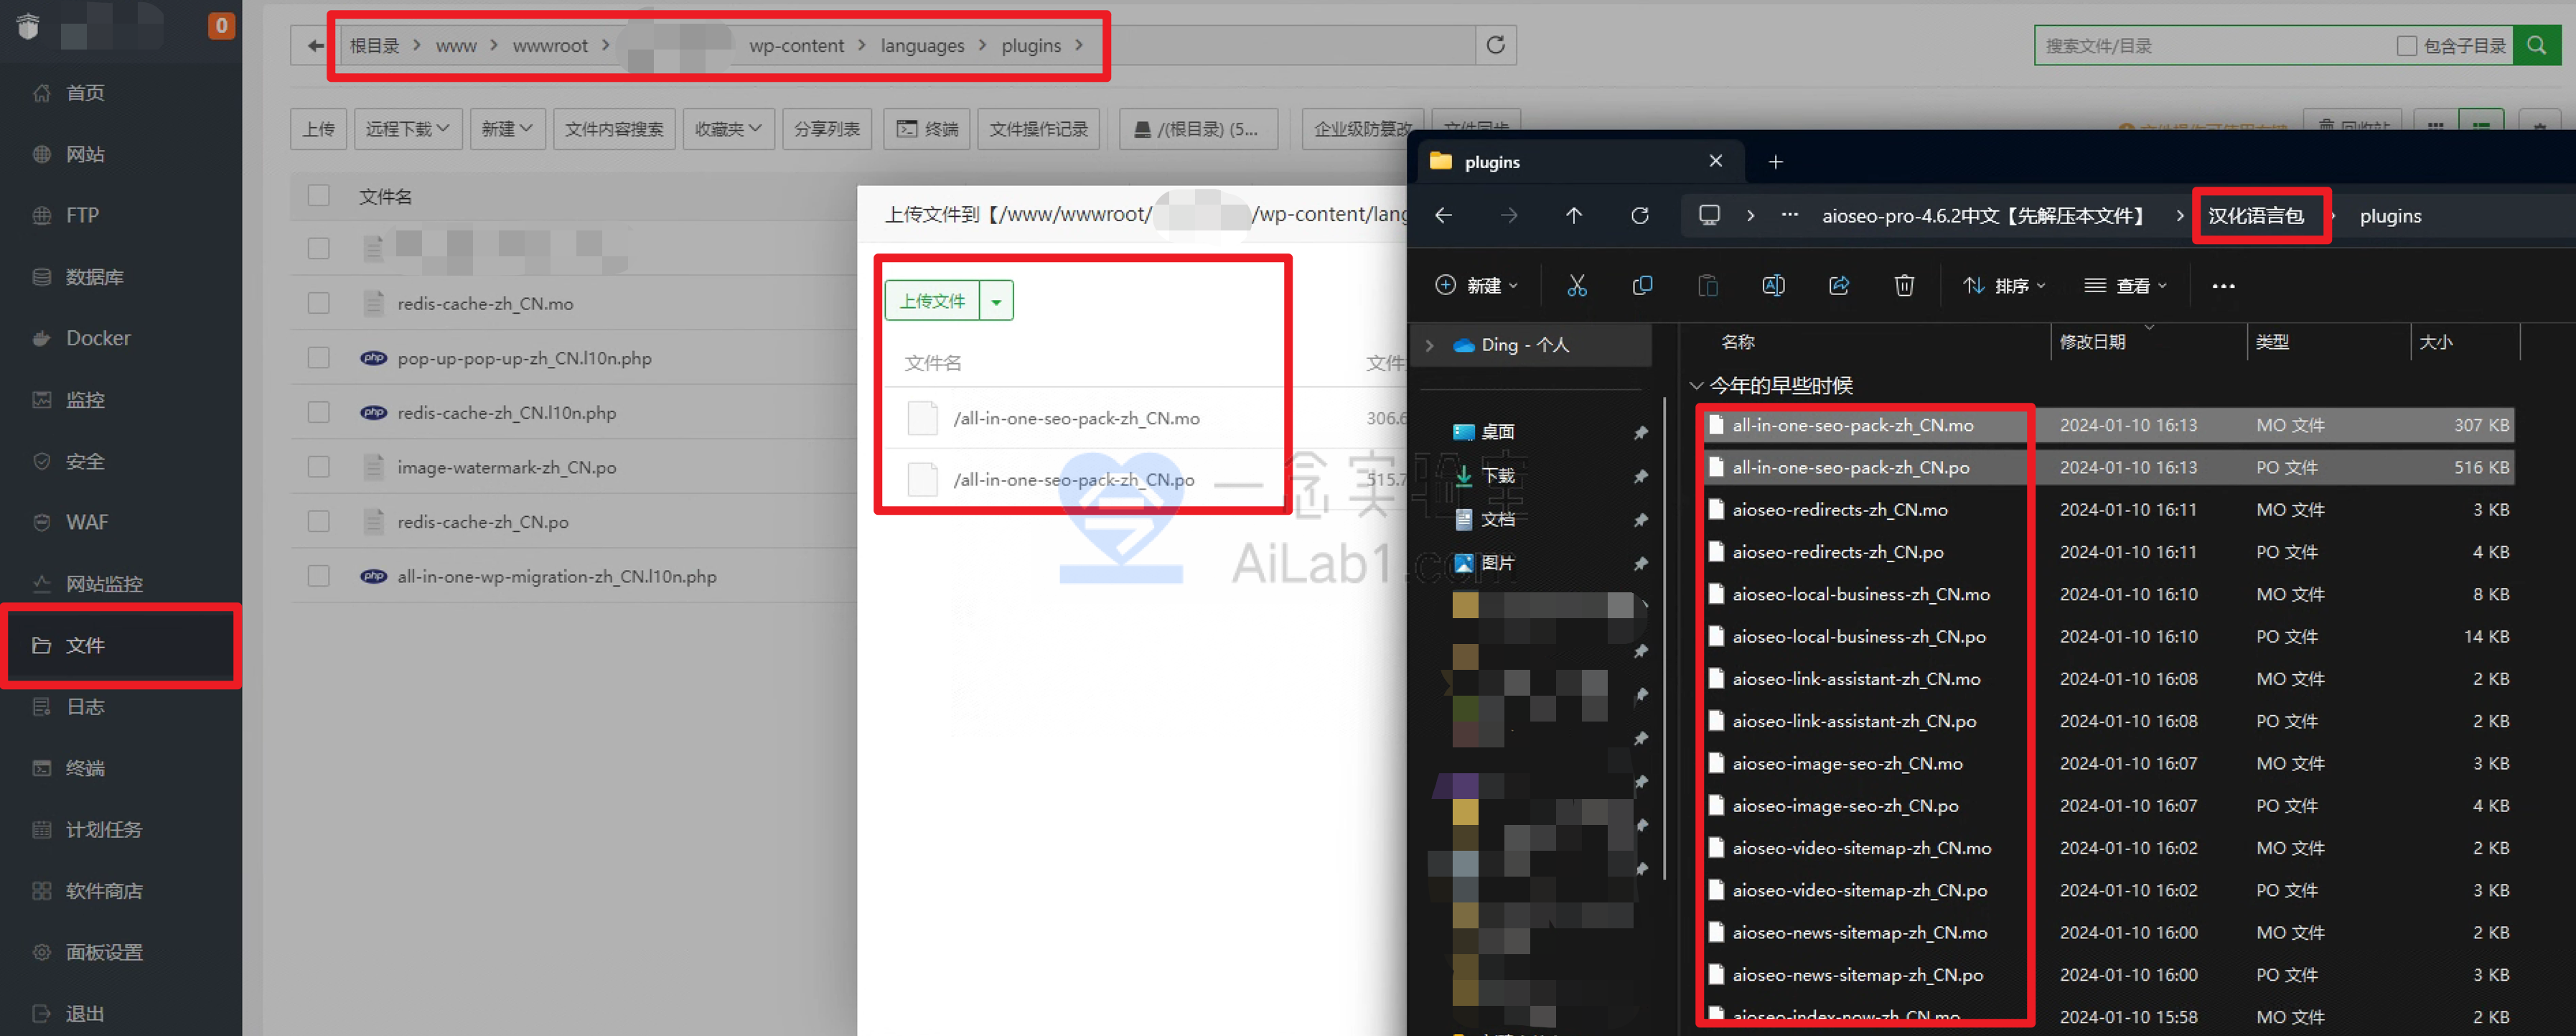Viewport: 2576px width, 1036px height.
Task: Check the box for redis-cache-zh_CN.mo
Action: (x=318, y=303)
